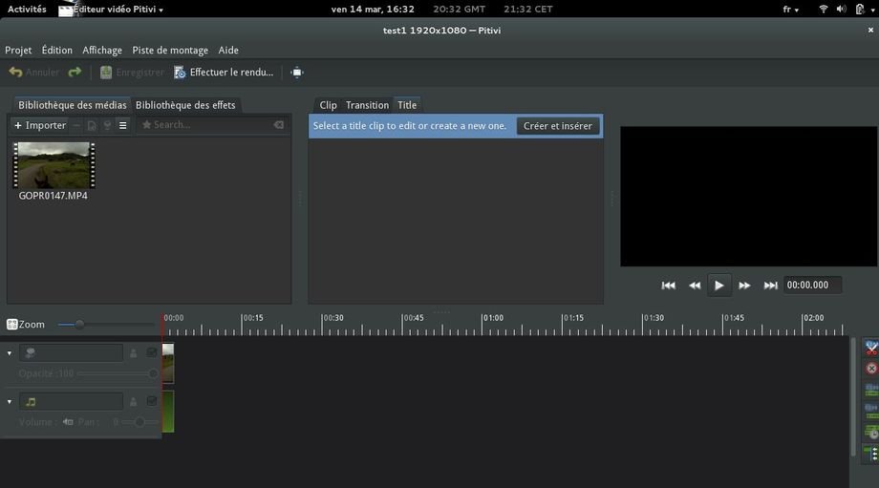879x488 pixels.
Task: Click the timeline Zoom slider
Action: (x=79, y=325)
